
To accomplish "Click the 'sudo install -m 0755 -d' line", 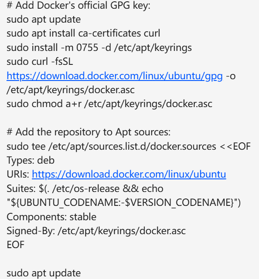I will tap(99, 48).
